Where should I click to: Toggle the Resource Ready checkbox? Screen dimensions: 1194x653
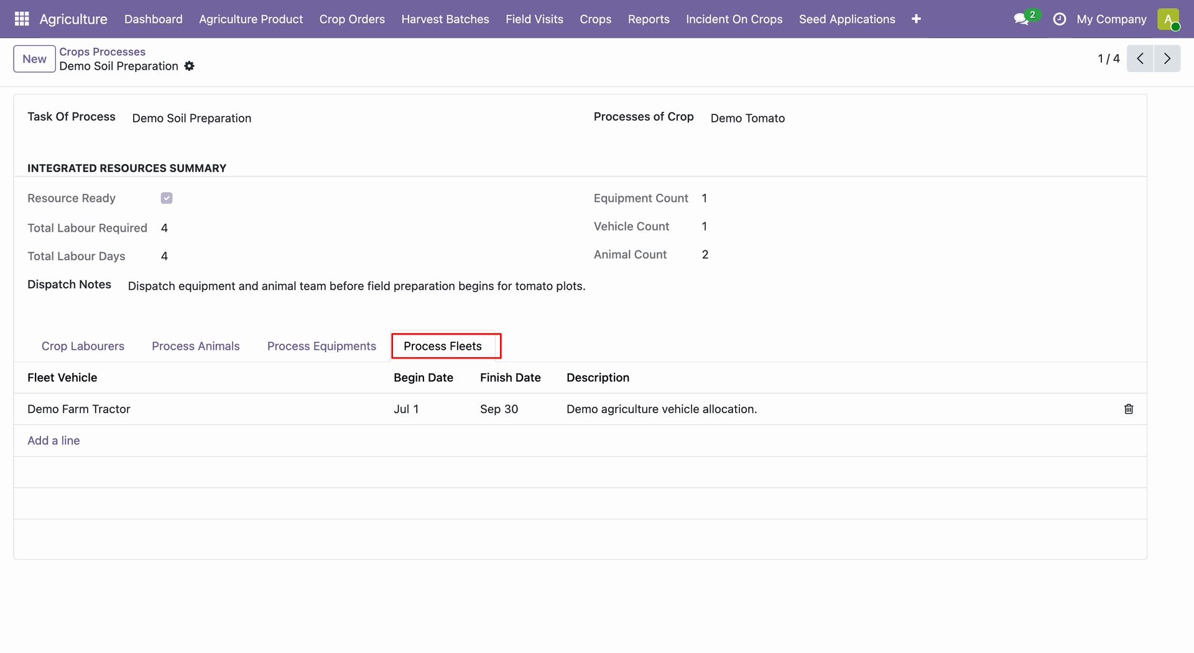point(167,198)
